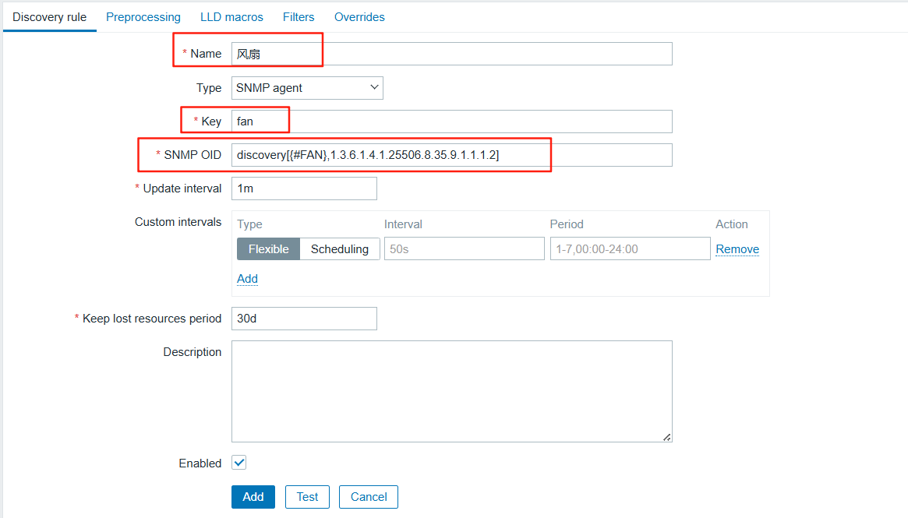Open the Type dropdown showing SNMP agent
Viewport: 908px width, 518px height.
[307, 88]
